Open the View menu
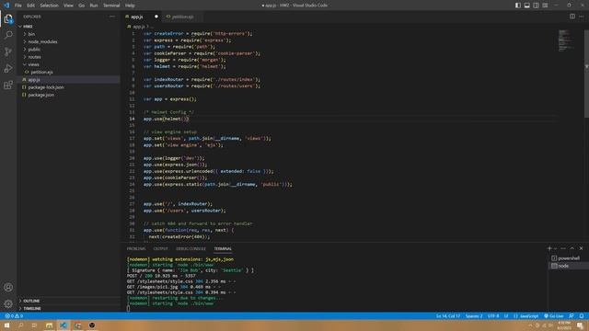Image resolution: width=589 pixels, height=331 pixels. 68,6
